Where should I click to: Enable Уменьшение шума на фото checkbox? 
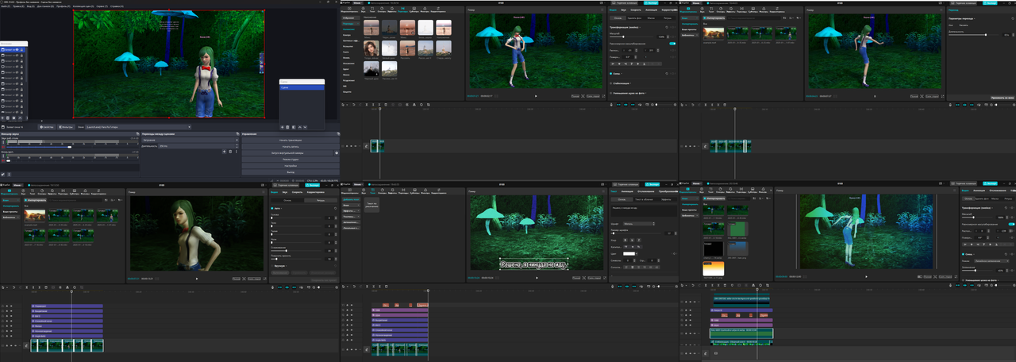610,93
